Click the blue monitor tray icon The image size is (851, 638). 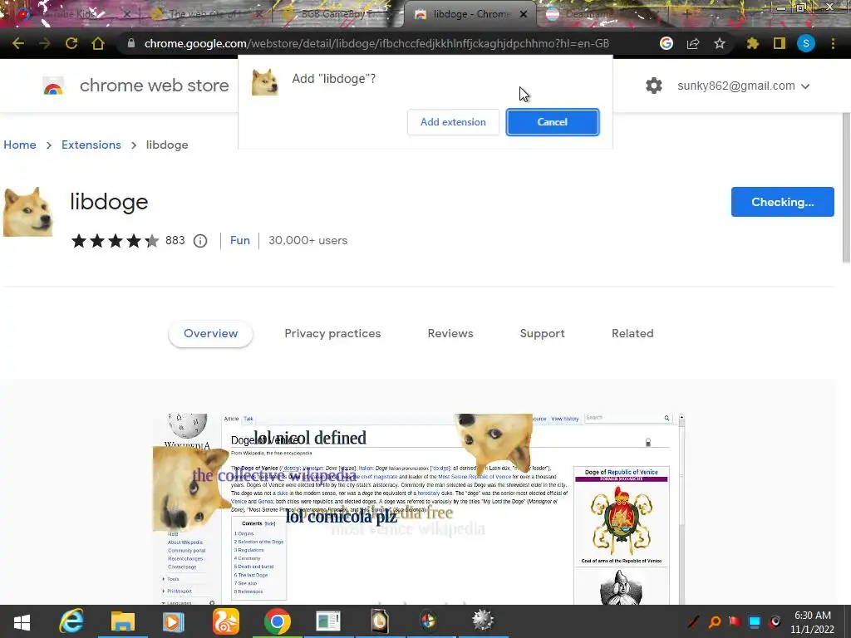(x=755, y=621)
